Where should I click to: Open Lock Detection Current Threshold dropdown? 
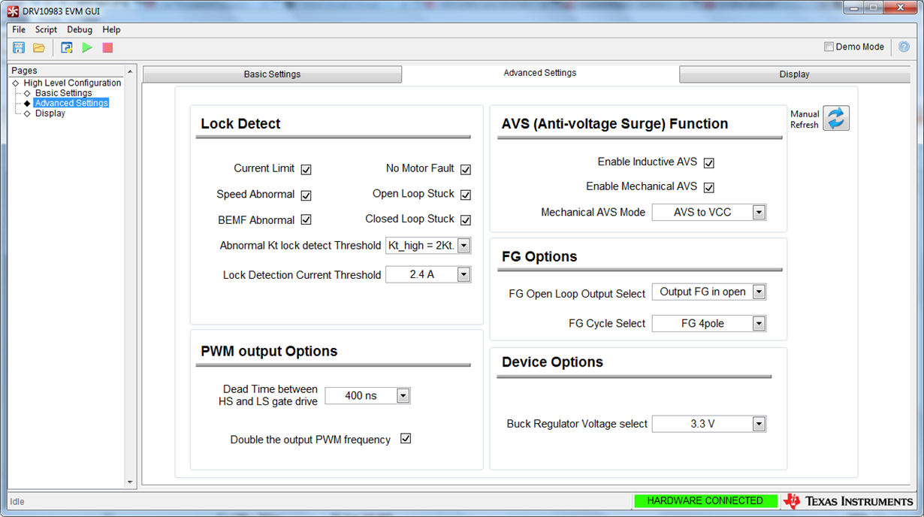coord(428,275)
